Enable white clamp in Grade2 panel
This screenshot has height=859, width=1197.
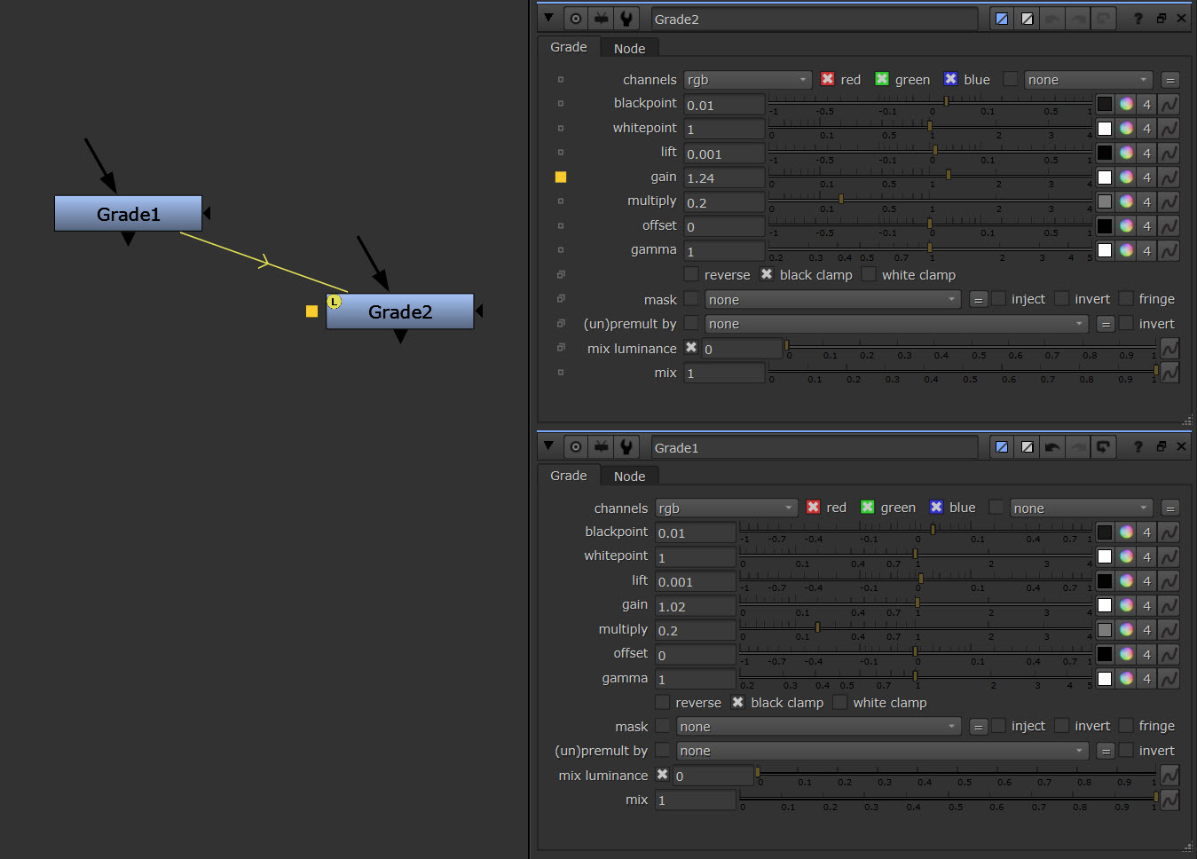[870, 274]
